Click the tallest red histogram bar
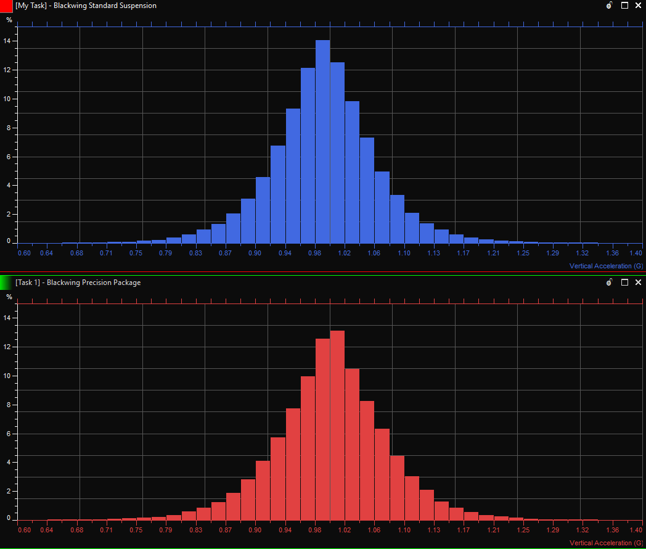Viewport: 646px width, 549px height. pyautogui.click(x=337, y=426)
